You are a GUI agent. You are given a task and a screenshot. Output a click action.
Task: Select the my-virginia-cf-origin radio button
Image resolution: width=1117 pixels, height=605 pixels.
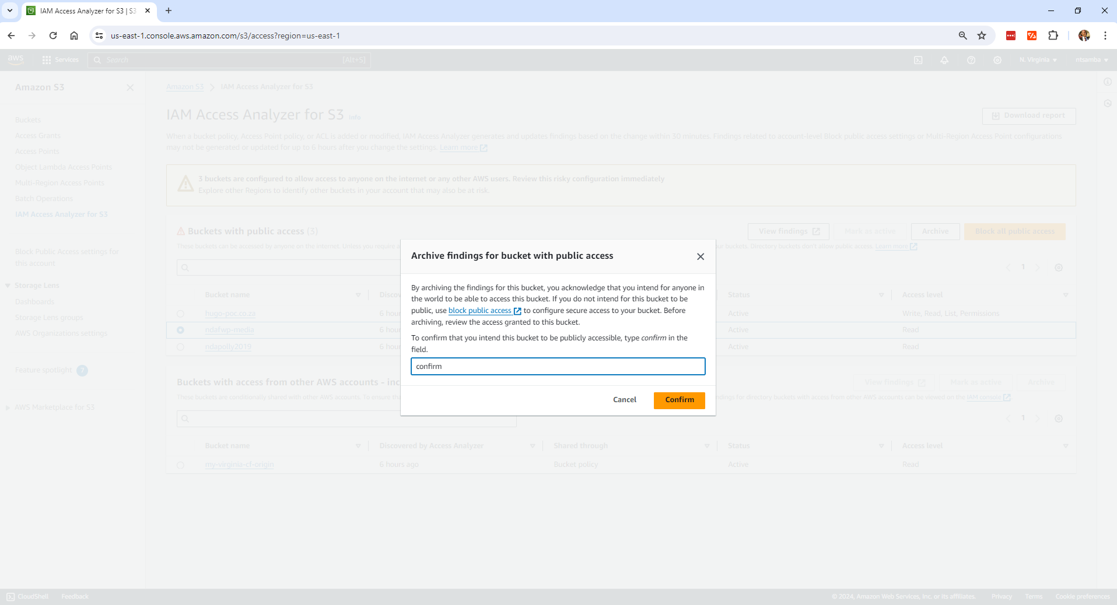click(180, 465)
